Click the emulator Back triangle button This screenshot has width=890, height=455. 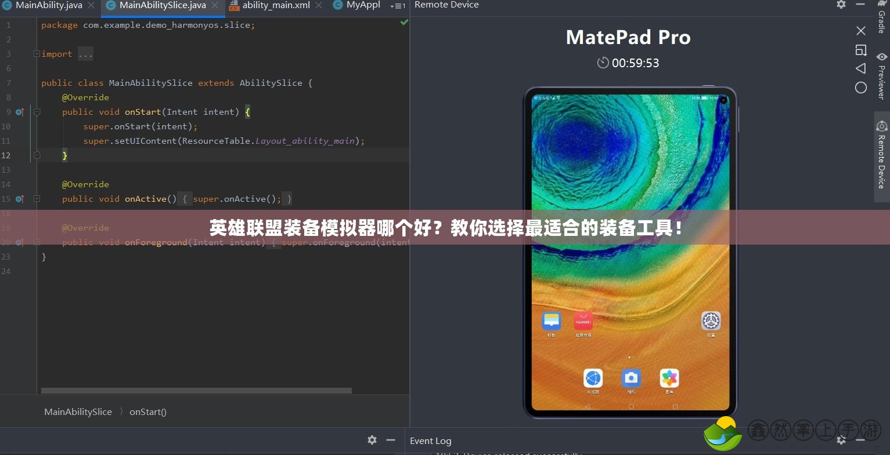861,68
